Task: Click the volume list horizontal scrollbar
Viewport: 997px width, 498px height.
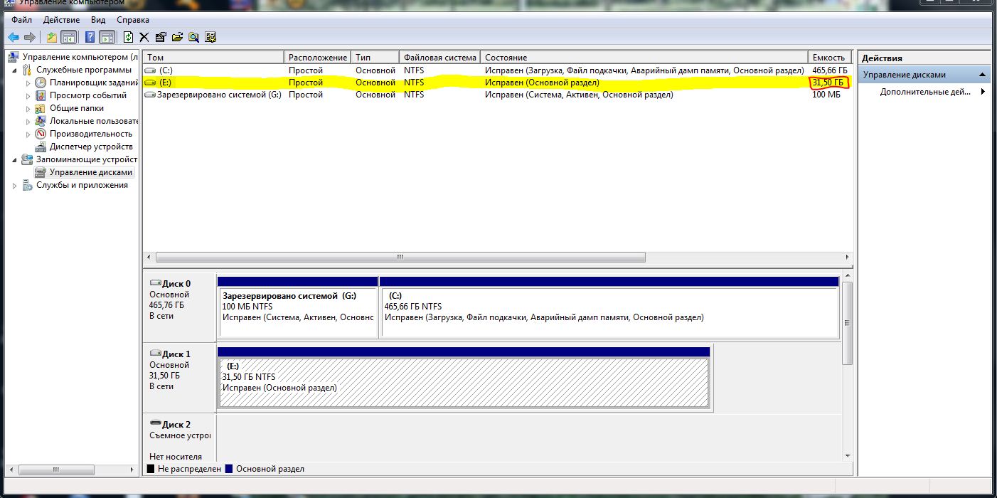Action: (400, 257)
